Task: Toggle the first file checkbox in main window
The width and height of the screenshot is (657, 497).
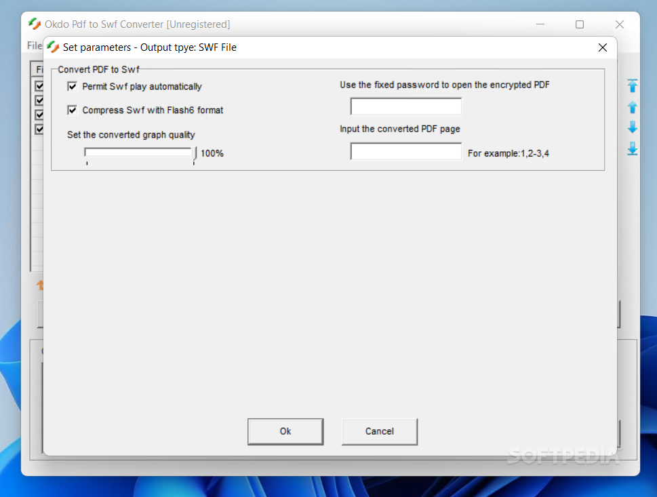Action: pyautogui.click(x=39, y=86)
